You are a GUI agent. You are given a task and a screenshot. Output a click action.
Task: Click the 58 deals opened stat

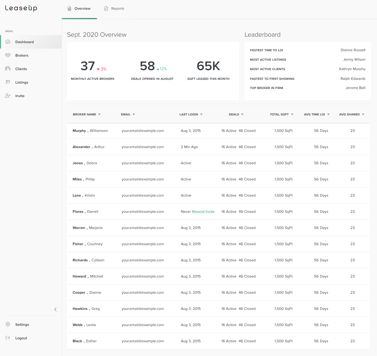(x=147, y=66)
